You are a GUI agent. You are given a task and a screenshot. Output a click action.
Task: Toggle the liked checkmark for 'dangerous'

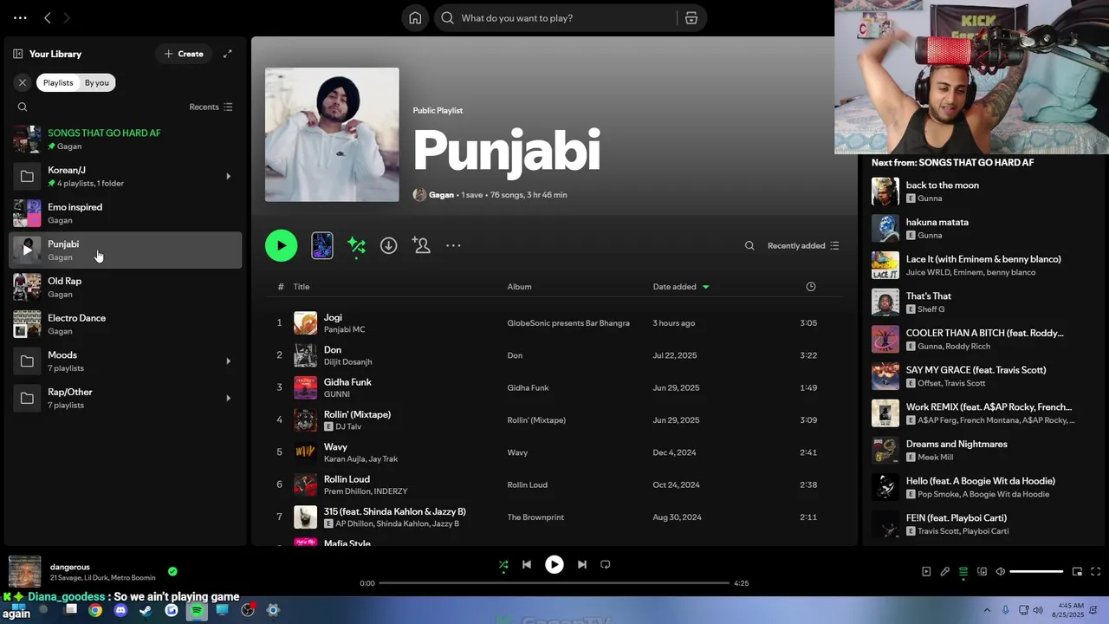coord(172,572)
